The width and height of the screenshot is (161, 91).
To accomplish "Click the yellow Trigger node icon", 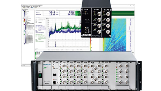I will click(24, 21).
